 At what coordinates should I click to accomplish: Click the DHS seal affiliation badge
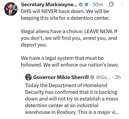86,5
